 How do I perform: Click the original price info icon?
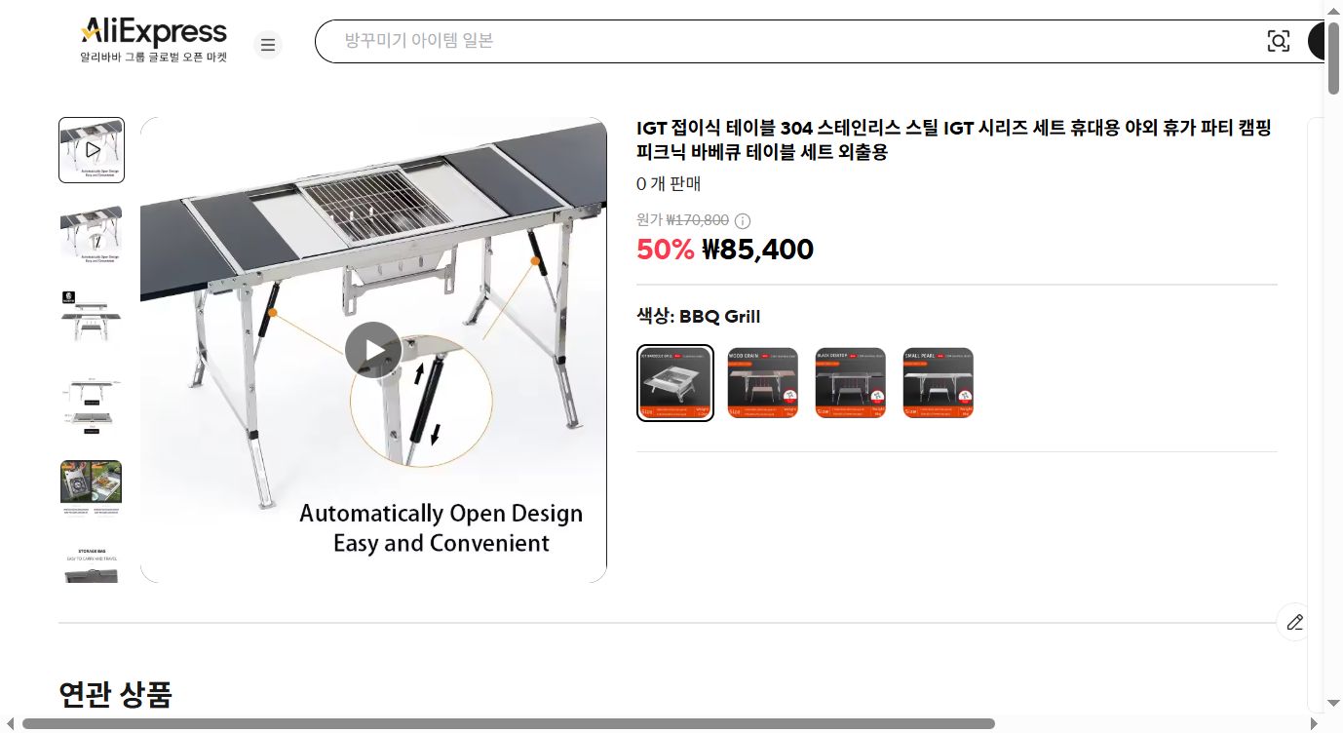[743, 220]
